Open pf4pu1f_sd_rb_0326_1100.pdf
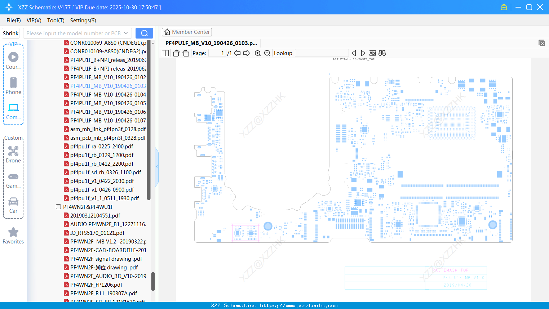 coord(106,173)
